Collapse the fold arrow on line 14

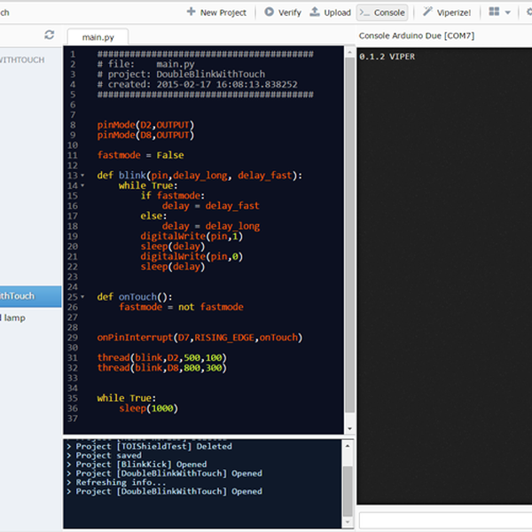tap(82, 185)
